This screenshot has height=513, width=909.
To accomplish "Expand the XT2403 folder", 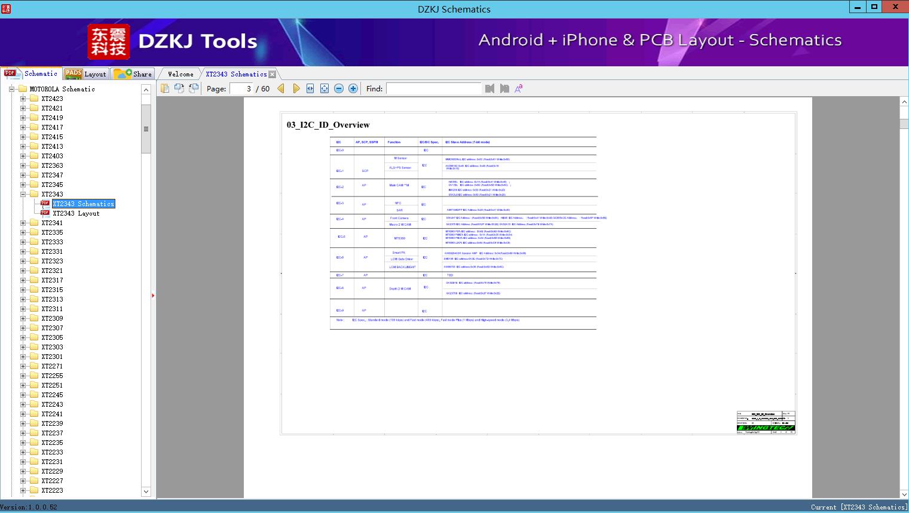I will click(x=23, y=156).
